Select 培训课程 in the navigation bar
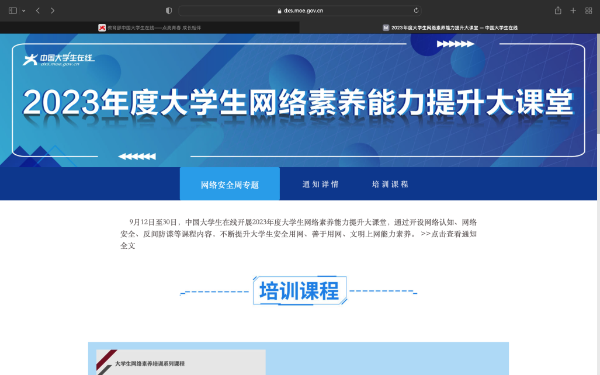This screenshot has height=375, width=600. tap(390, 184)
